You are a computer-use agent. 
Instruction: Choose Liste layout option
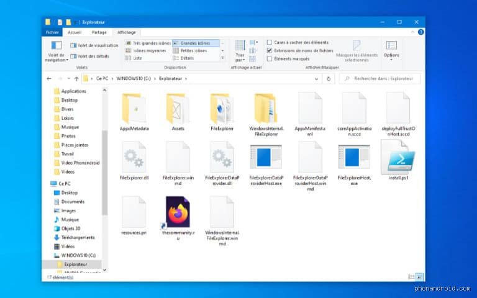134,58
